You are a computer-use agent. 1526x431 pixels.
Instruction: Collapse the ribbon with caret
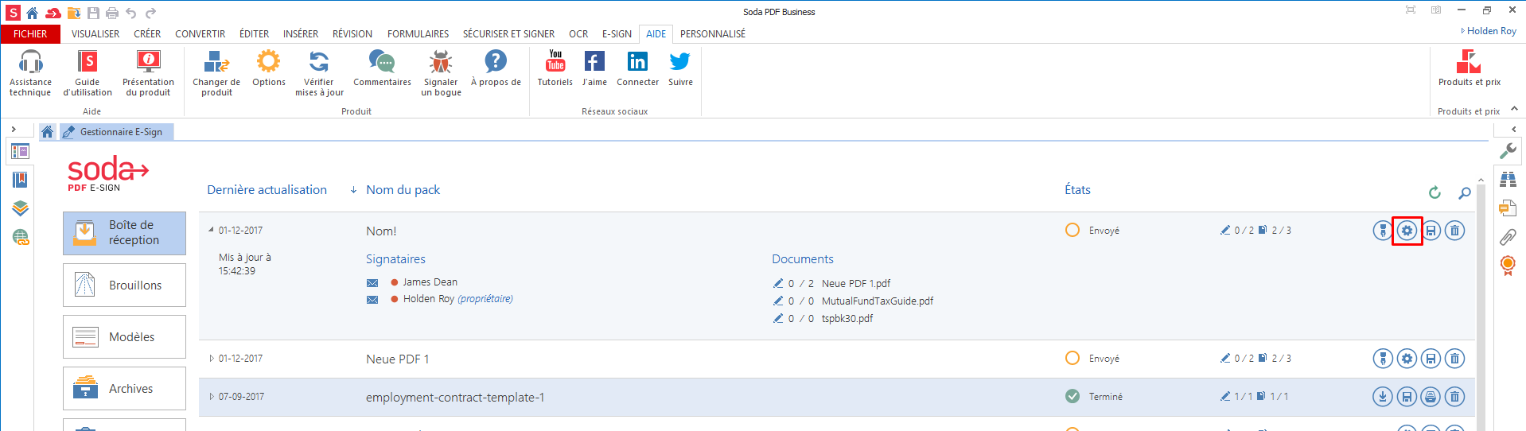1514,109
